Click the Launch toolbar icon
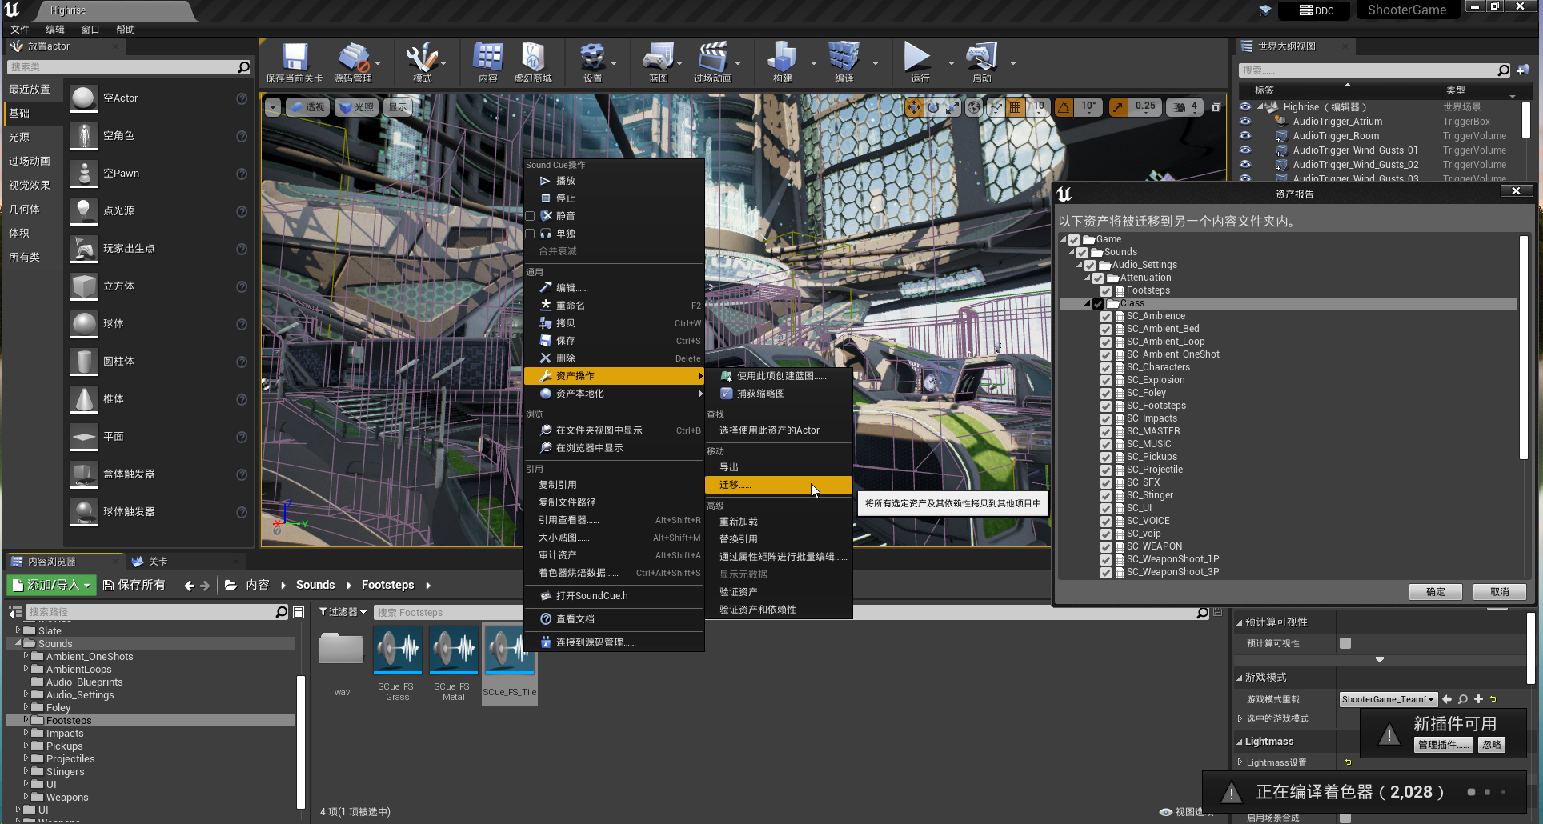The width and height of the screenshot is (1543, 824). coord(981,57)
